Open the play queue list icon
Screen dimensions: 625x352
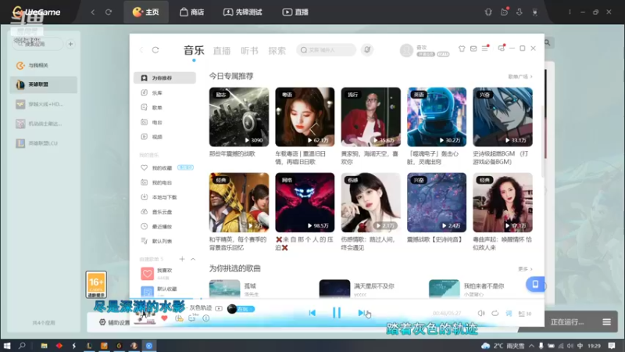point(524,314)
